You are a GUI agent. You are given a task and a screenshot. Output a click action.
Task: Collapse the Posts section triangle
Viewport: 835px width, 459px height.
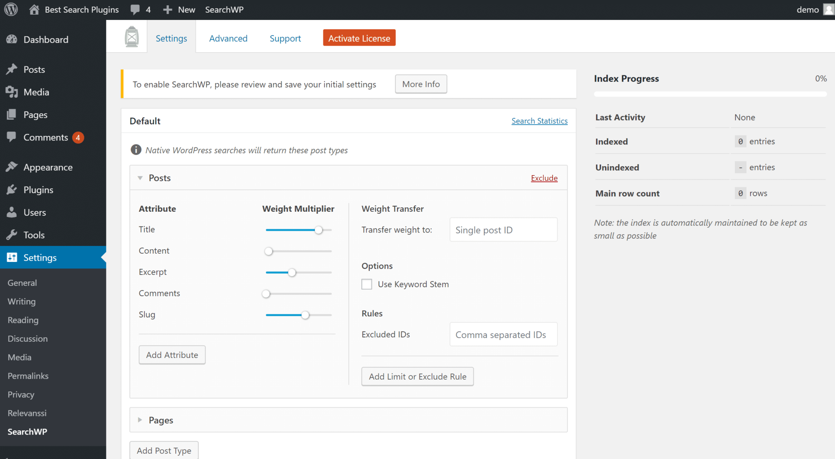tap(140, 178)
